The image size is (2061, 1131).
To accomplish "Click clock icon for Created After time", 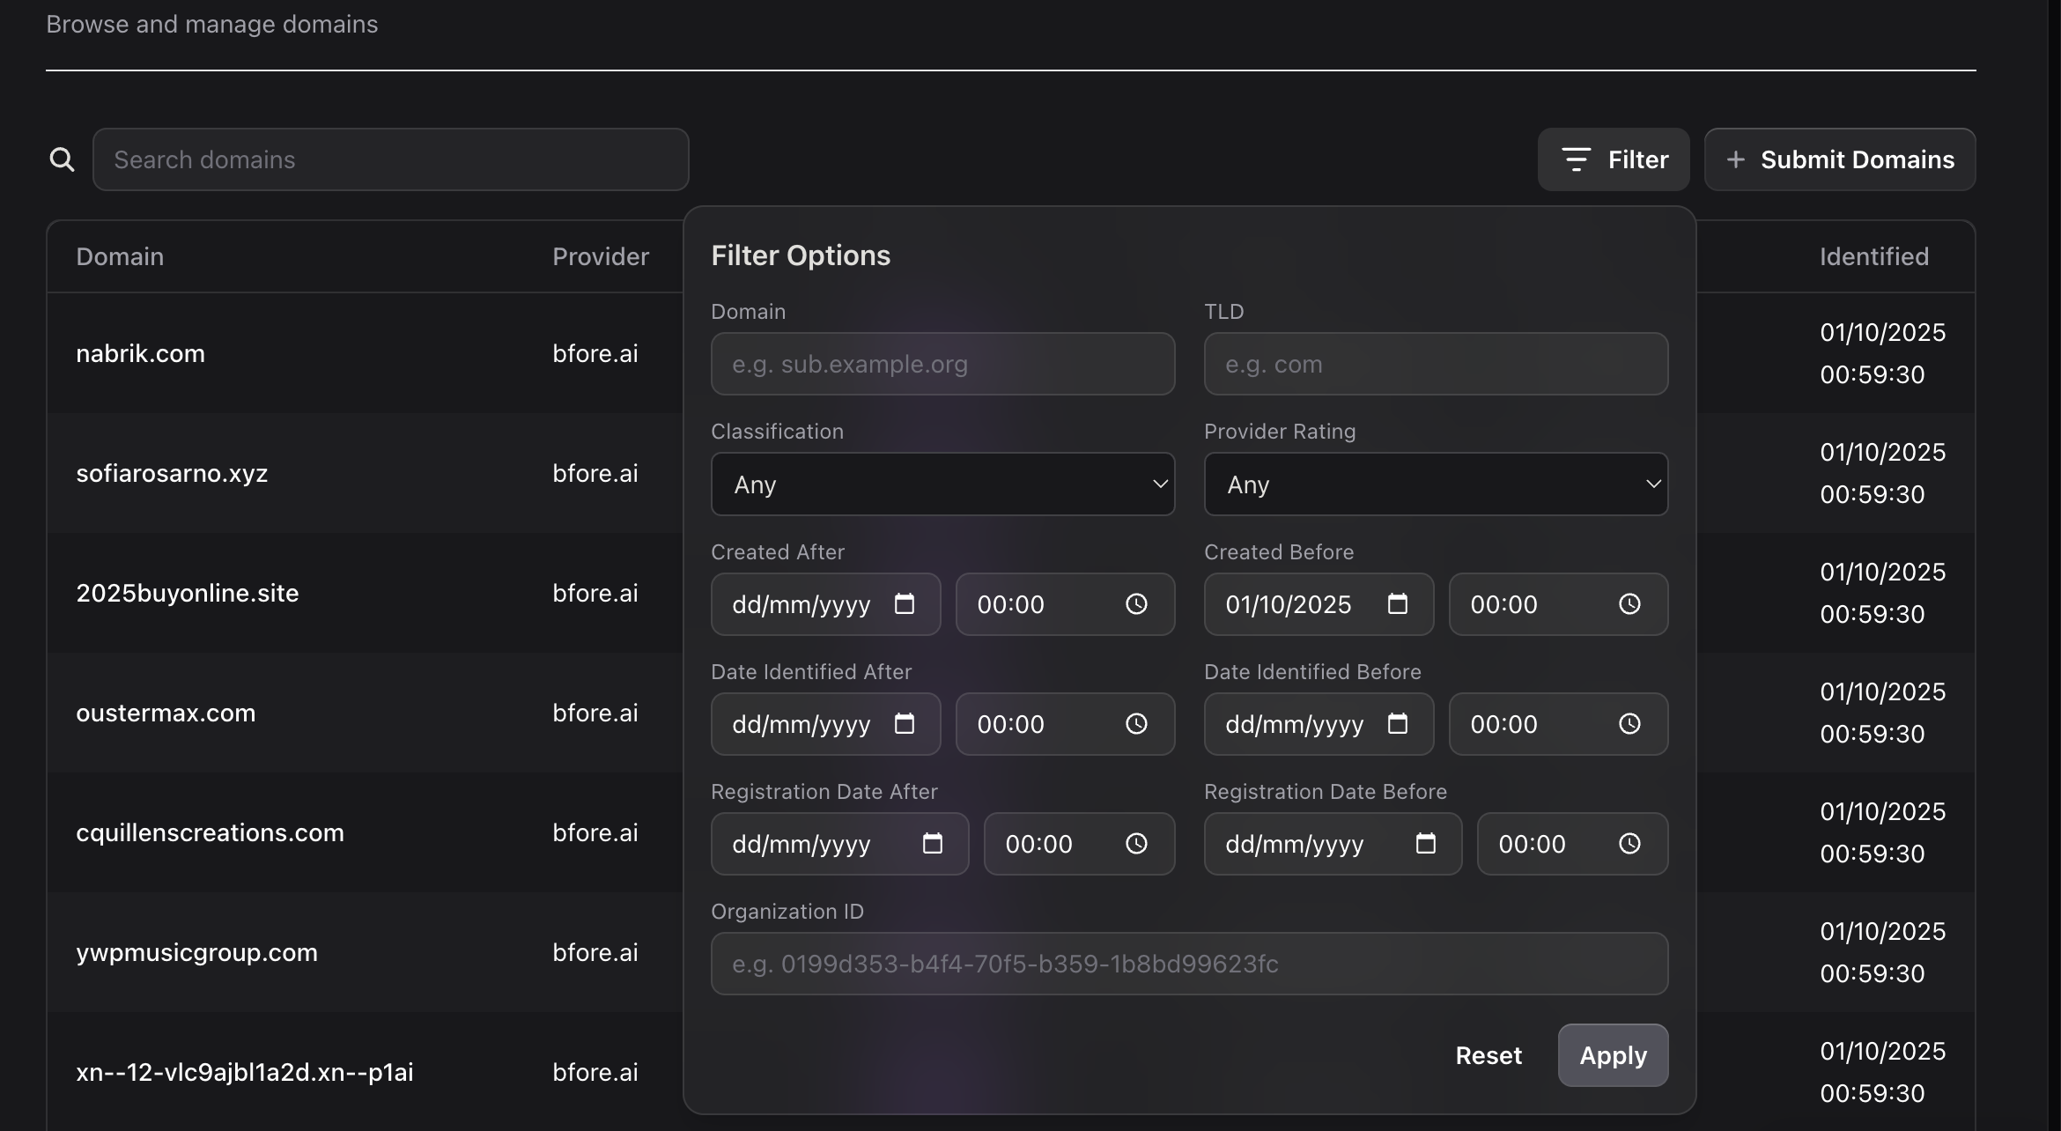I will (1137, 604).
